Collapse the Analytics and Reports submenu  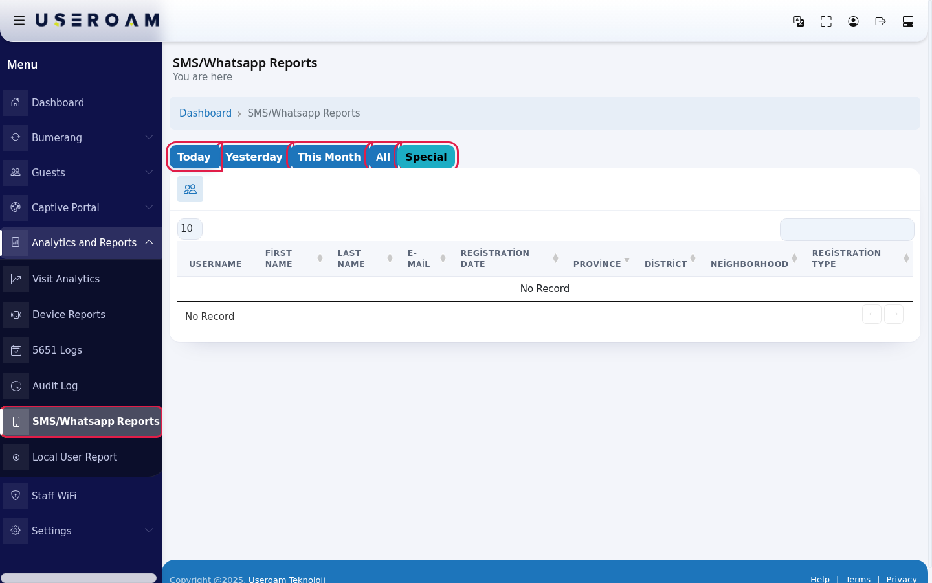point(149,242)
